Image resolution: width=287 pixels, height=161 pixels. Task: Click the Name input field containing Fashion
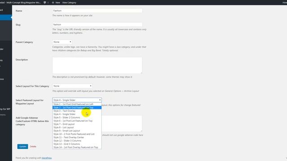point(97,11)
